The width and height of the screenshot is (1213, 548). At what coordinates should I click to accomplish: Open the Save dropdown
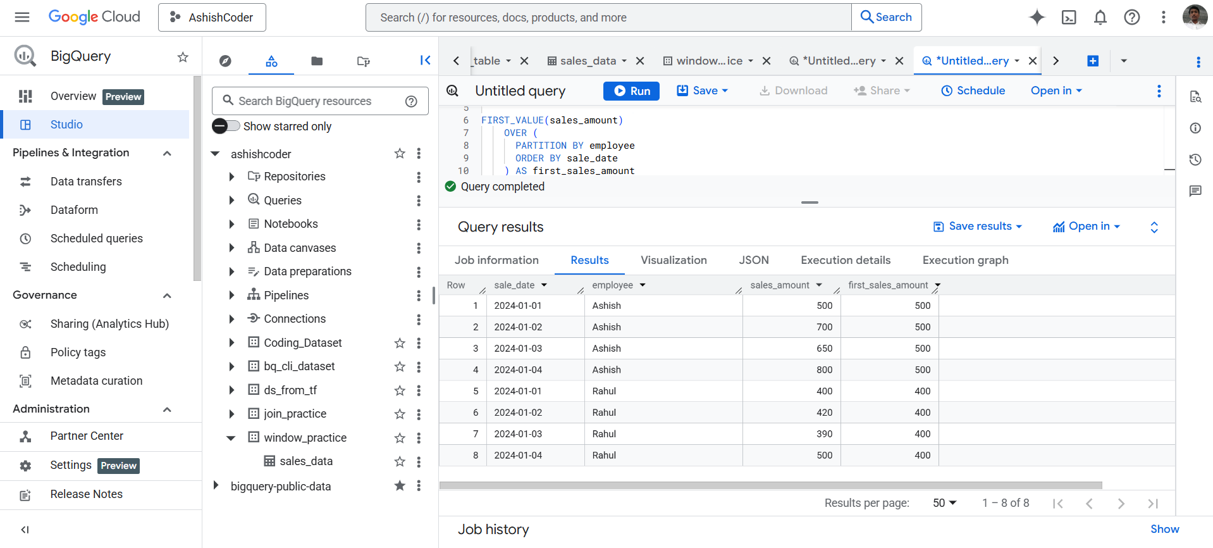click(x=703, y=90)
